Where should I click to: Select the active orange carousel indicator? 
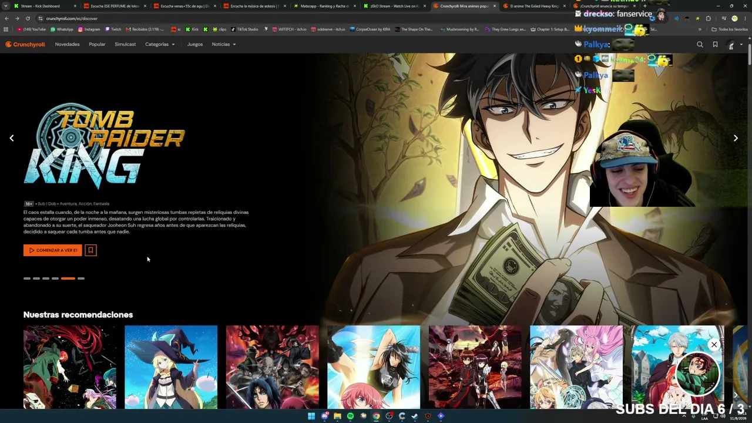click(x=68, y=278)
